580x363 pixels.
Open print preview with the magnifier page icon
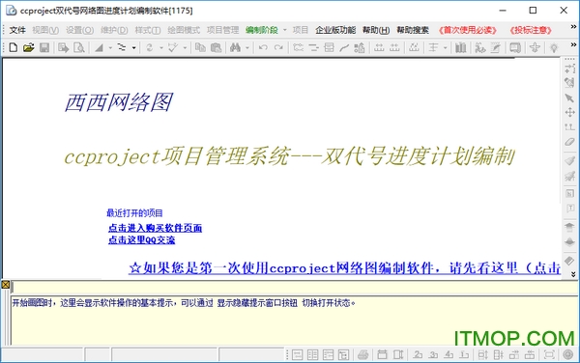pos(79,47)
